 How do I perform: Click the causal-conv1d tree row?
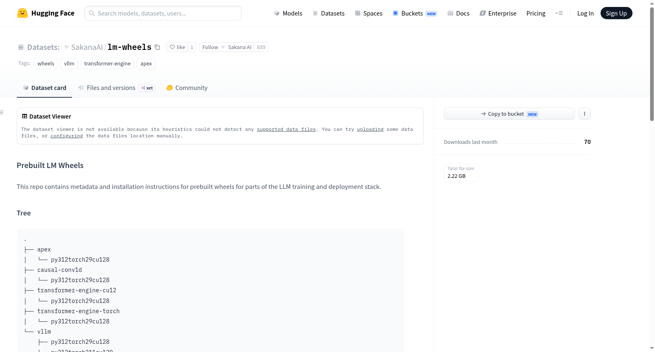[59, 270]
